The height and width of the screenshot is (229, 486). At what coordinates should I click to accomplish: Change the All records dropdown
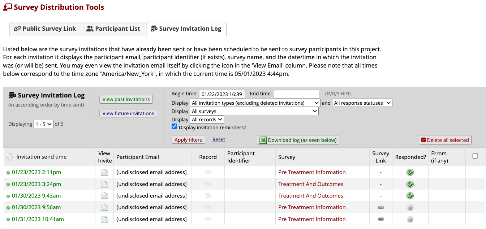coord(207,119)
